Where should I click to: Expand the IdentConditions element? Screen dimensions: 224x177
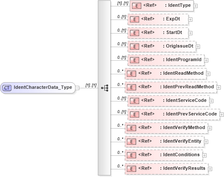coord(204,155)
